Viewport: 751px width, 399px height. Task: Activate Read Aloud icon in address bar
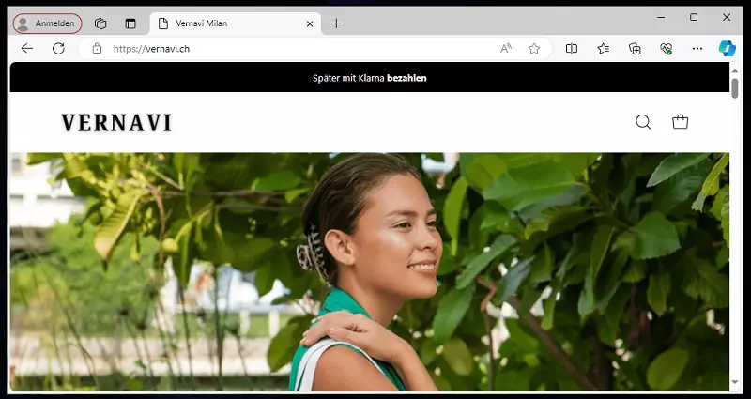tap(506, 49)
